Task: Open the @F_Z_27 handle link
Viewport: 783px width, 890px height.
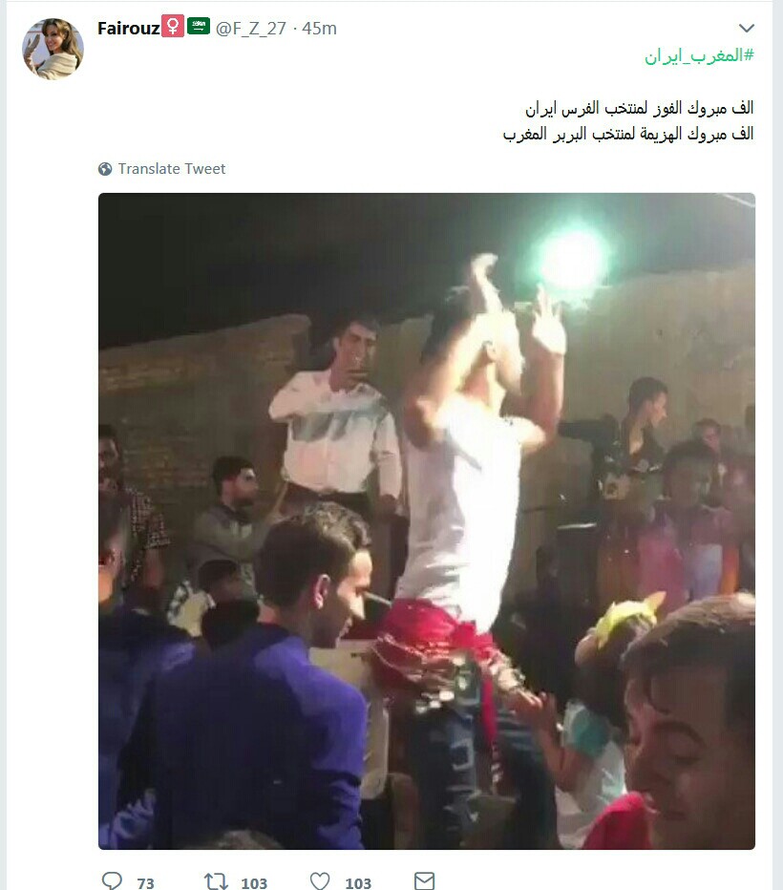Action: [x=251, y=28]
